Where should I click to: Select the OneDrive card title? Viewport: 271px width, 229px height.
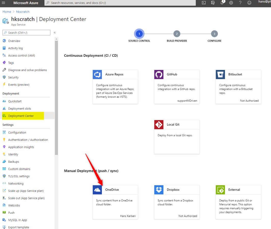coord(112,190)
